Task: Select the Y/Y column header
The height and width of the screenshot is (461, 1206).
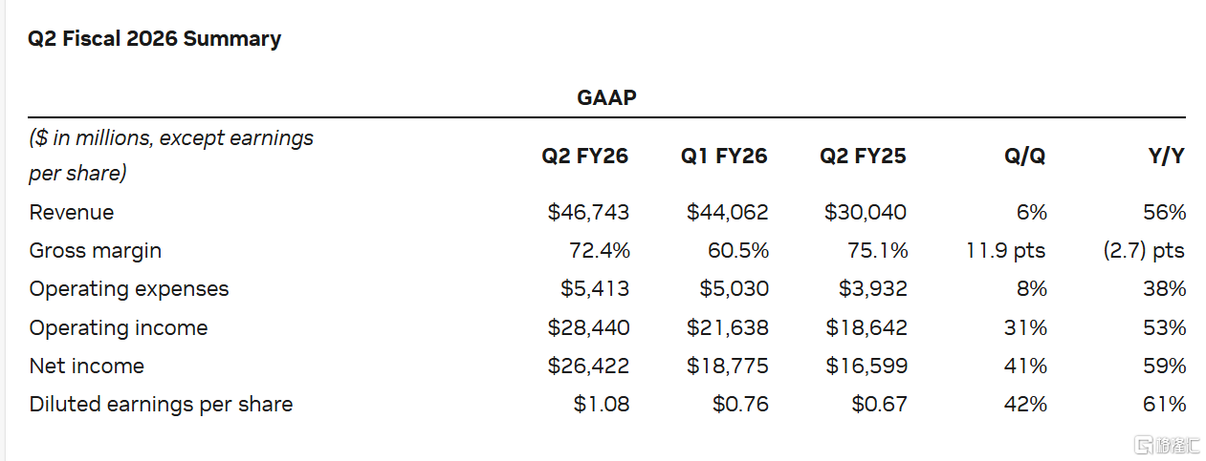Action: click(1167, 157)
